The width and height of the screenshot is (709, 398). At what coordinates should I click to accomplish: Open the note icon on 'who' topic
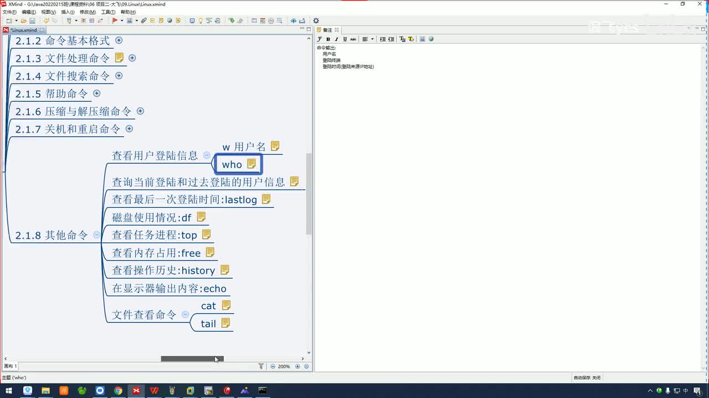click(251, 164)
